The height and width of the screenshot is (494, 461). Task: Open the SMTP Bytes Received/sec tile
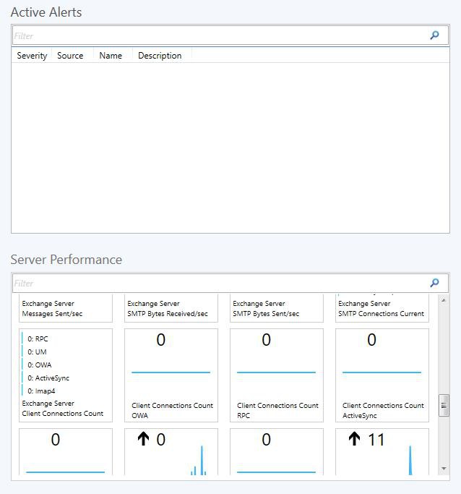(171, 308)
